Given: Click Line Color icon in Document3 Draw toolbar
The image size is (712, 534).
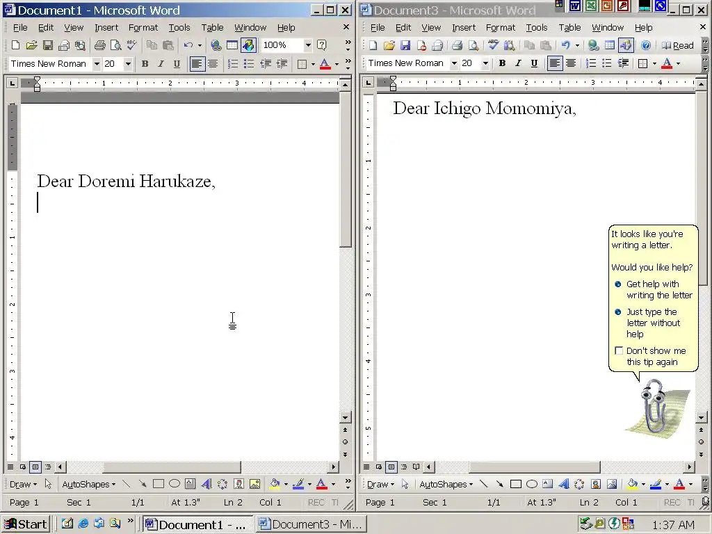Looking at the screenshot, I should point(655,484).
